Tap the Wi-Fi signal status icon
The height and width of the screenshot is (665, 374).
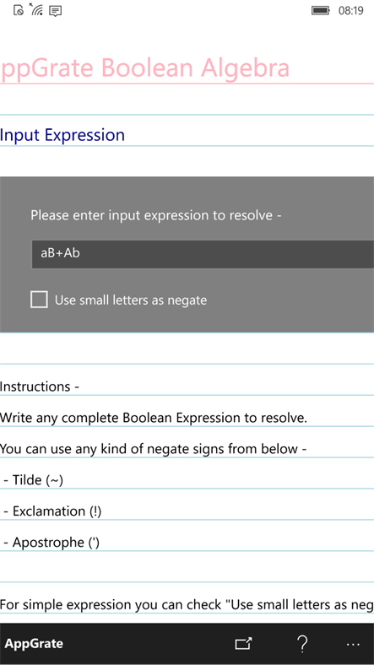(36, 9)
